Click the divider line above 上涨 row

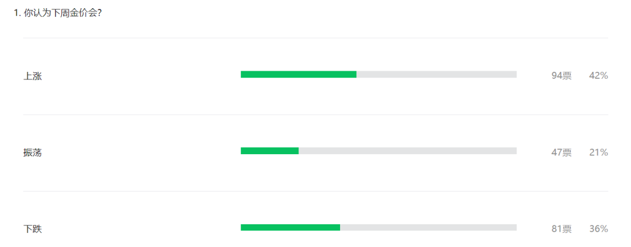pos(315,38)
